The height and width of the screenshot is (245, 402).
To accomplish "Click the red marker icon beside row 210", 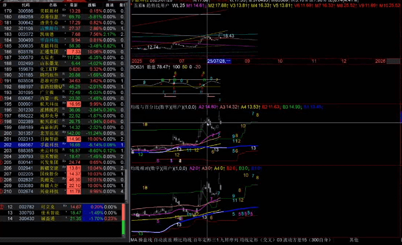I will 2,191.
